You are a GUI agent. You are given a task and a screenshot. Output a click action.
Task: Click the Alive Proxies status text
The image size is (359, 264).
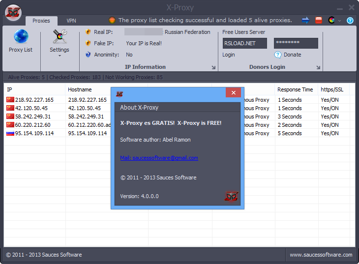pyautogui.click(x=27, y=77)
